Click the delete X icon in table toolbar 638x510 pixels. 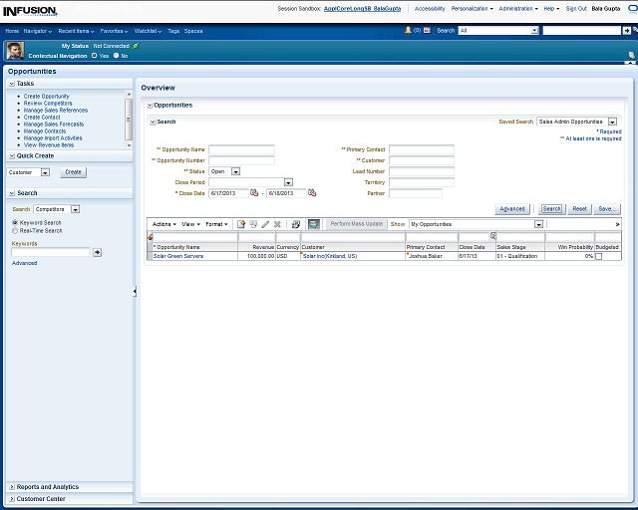(x=277, y=224)
